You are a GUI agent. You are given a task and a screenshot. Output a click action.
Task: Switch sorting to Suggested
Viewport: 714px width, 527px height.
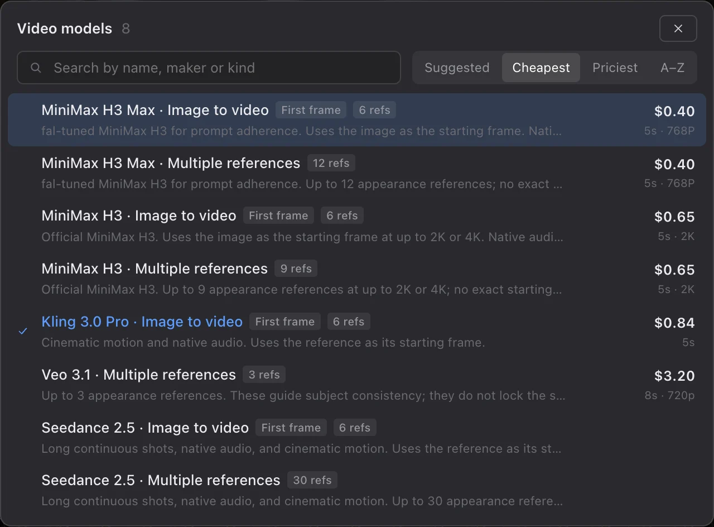tap(457, 68)
